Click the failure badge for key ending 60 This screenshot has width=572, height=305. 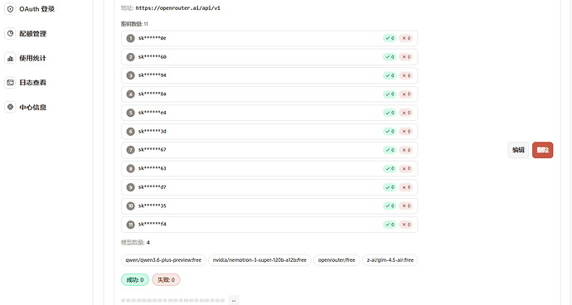(x=405, y=57)
